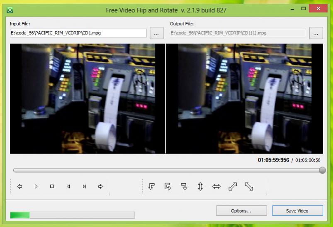Maximize the application window
Viewport: 333px width, 227px height.
pos(304,9)
